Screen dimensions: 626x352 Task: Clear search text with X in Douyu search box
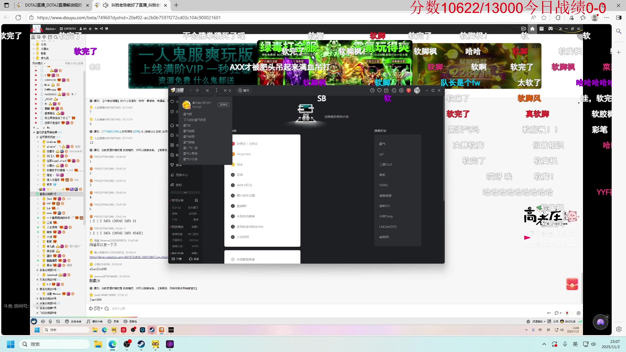(x=225, y=91)
